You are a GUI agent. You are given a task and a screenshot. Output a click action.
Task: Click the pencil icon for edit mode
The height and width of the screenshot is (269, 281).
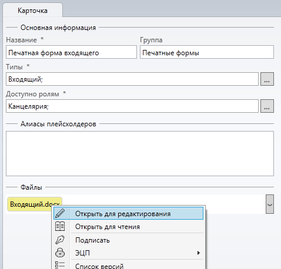60,213
